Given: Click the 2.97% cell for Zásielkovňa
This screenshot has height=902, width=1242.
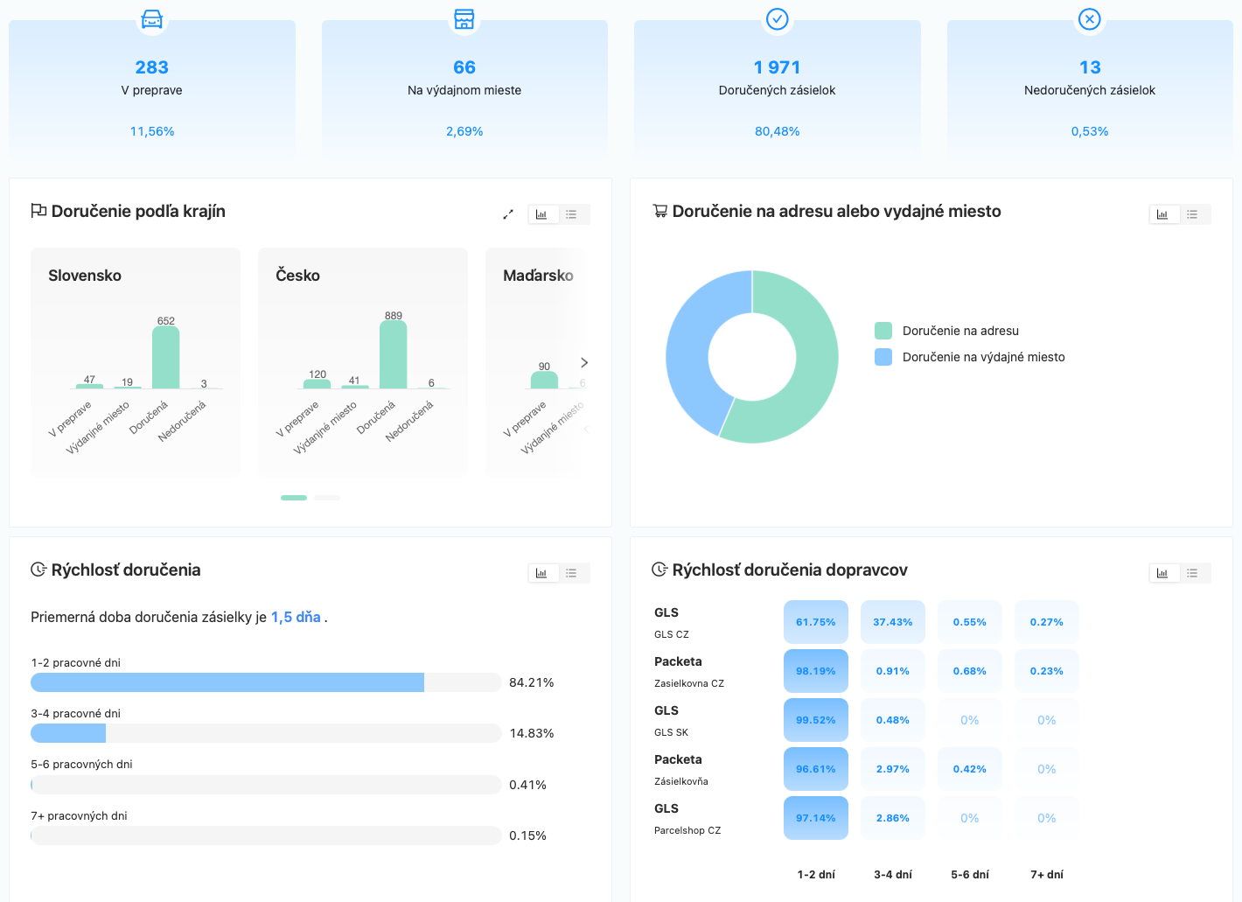Looking at the screenshot, I should pos(893,769).
